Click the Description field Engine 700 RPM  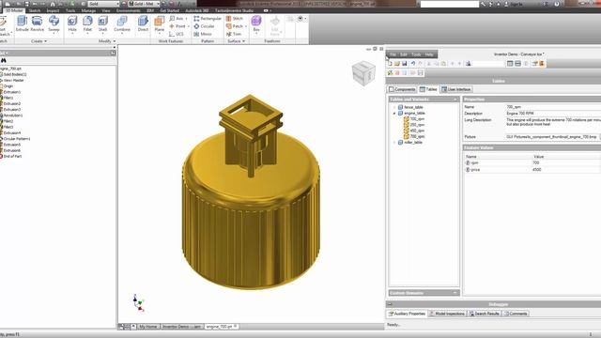pyautogui.click(x=553, y=114)
